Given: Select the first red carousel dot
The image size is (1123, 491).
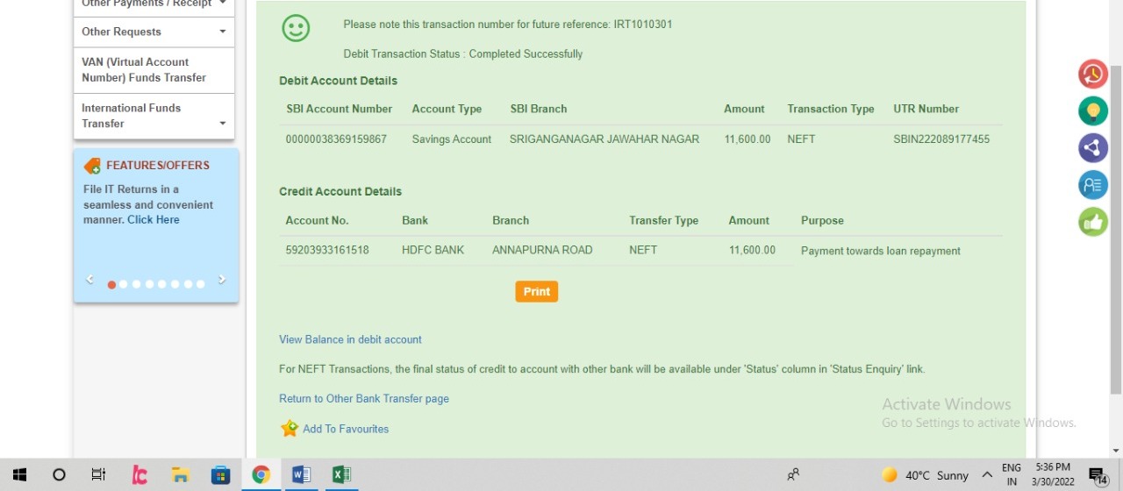Looking at the screenshot, I should point(111,284).
